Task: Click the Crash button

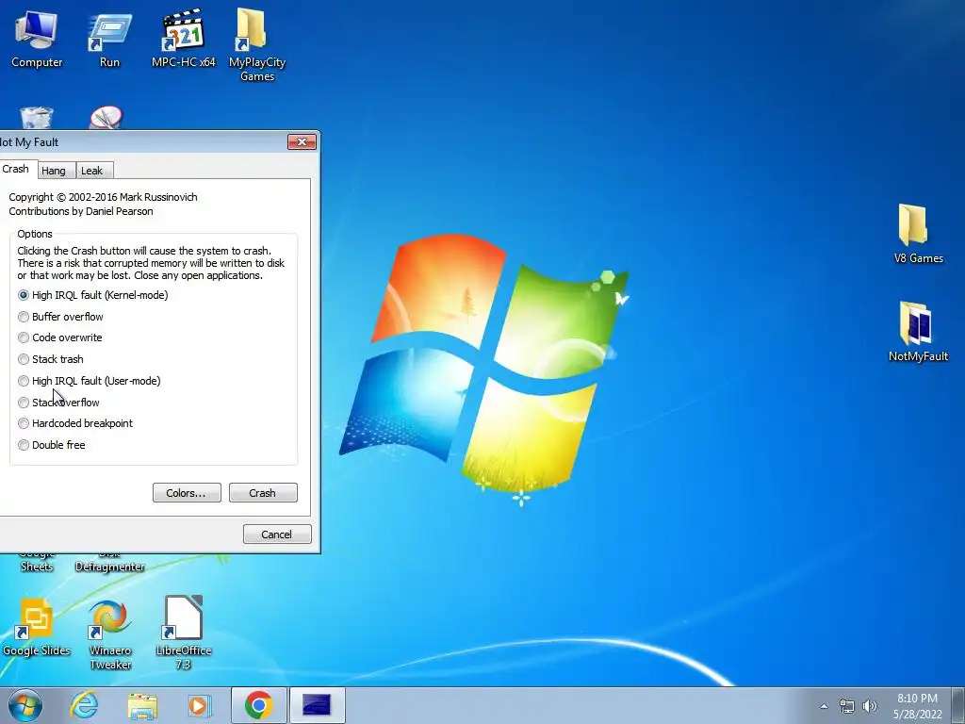Action: click(x=263, y=492)
